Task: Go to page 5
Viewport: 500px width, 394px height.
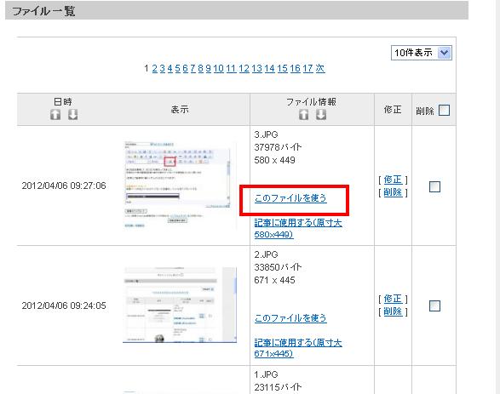Action: 178,68
